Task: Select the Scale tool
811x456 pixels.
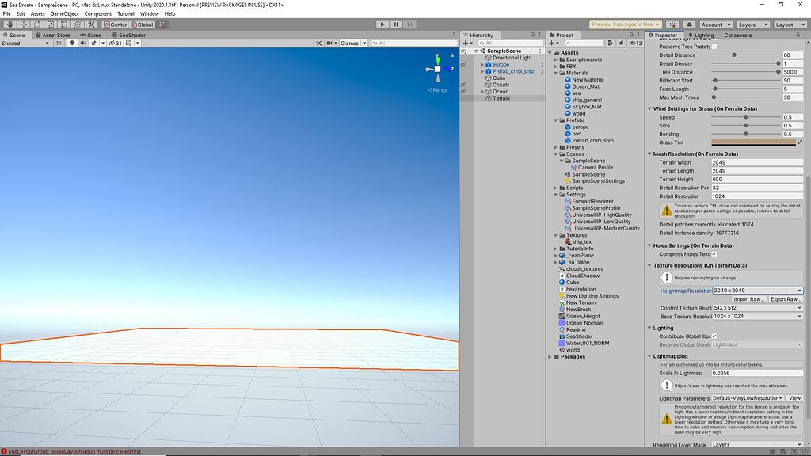Action: pyautogui.click(x=49, y=25)
